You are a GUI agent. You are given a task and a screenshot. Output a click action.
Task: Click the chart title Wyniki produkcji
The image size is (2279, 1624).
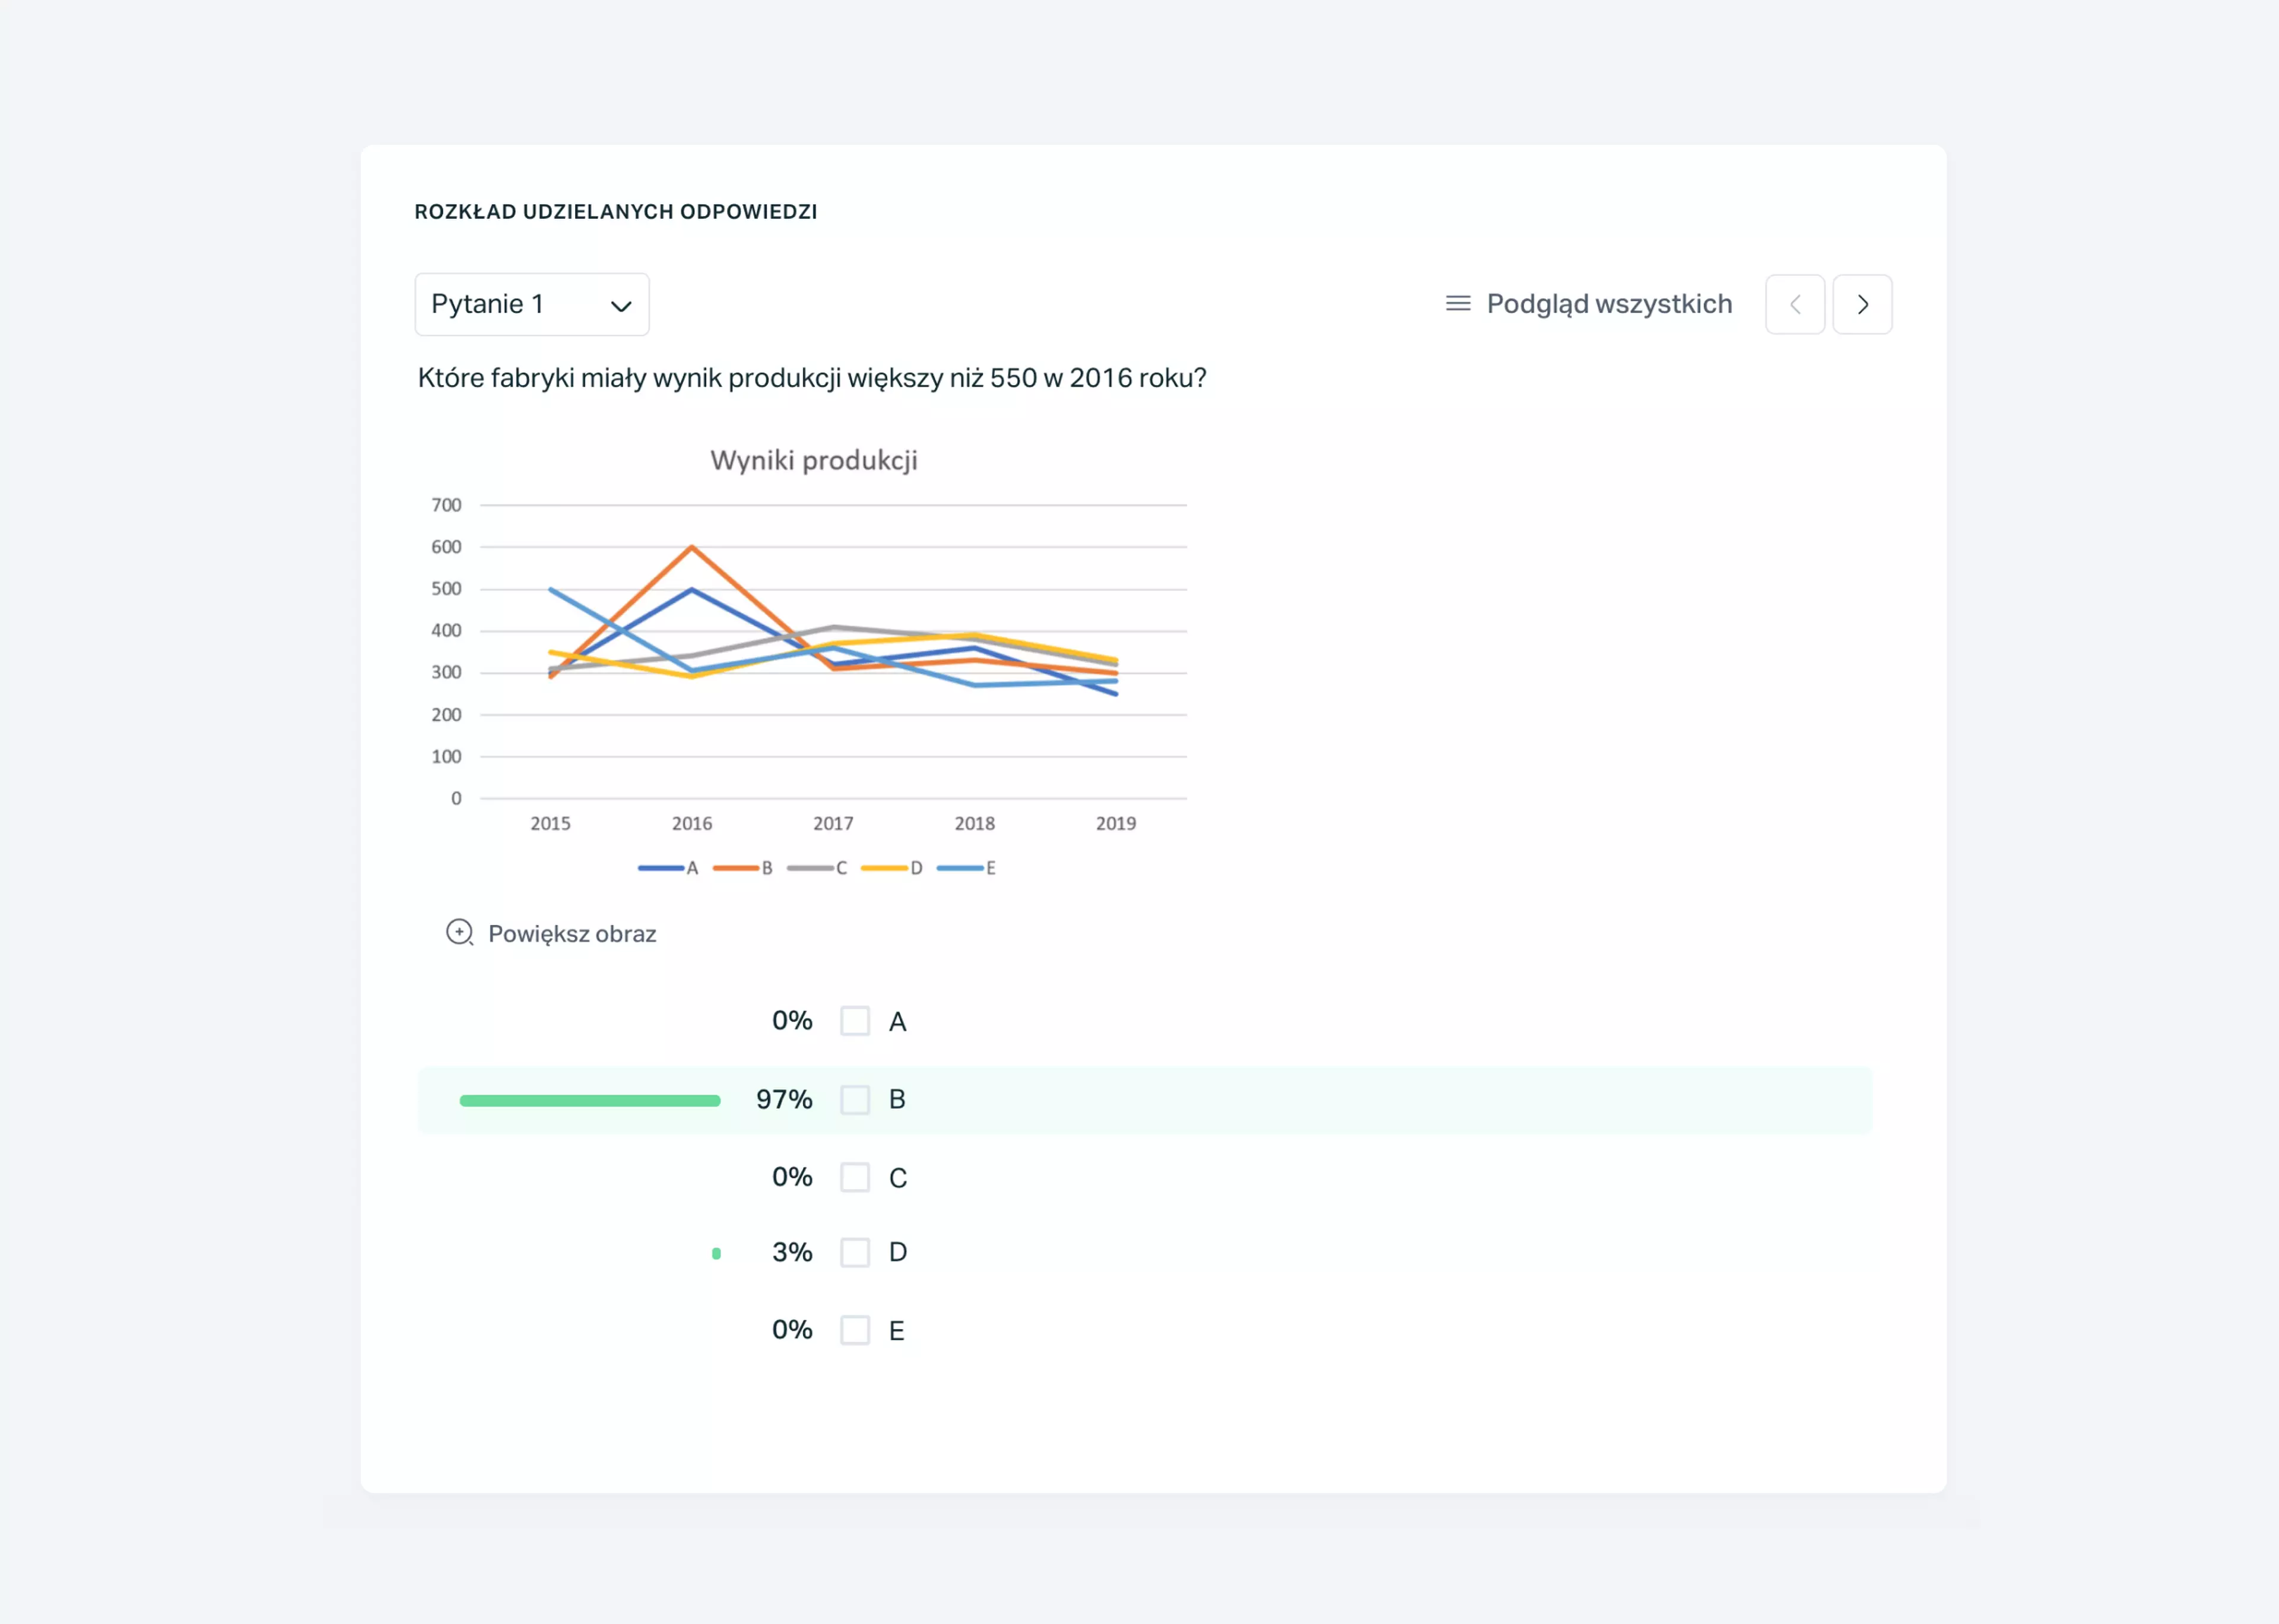[x=814, y=460]
